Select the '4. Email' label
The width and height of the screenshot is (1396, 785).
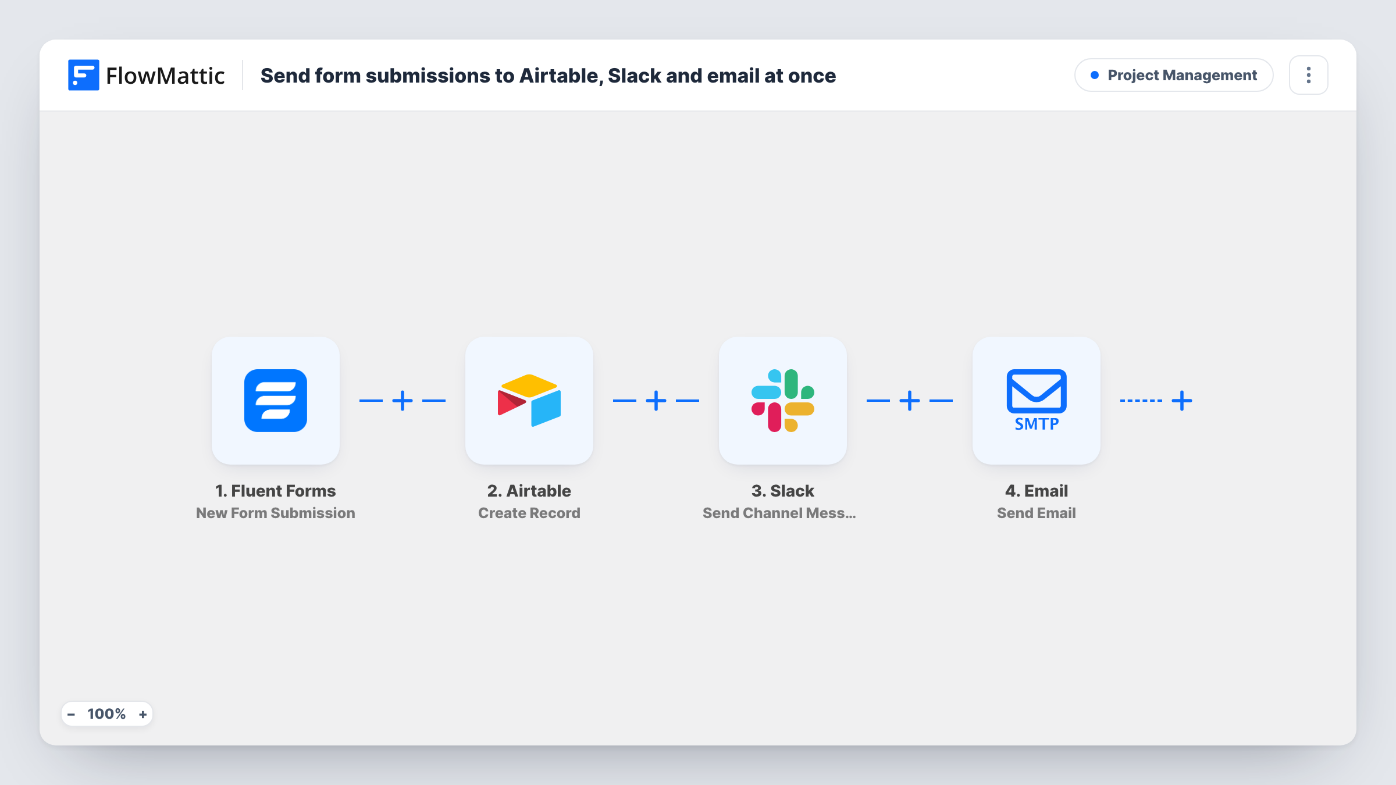1037,491
